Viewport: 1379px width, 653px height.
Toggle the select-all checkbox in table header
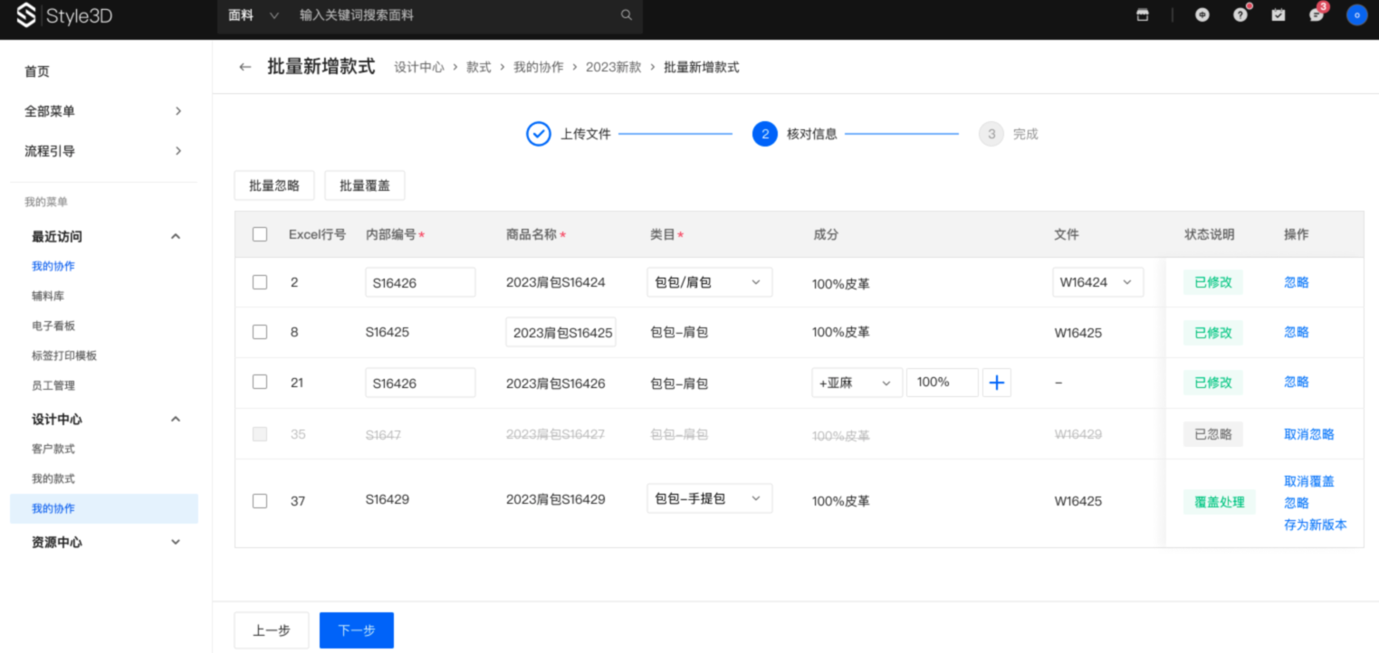click(x=260, y=234)
